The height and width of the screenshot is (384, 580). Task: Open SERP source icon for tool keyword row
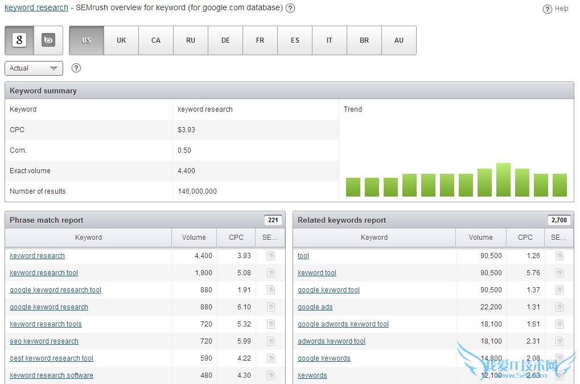[560, 256]
